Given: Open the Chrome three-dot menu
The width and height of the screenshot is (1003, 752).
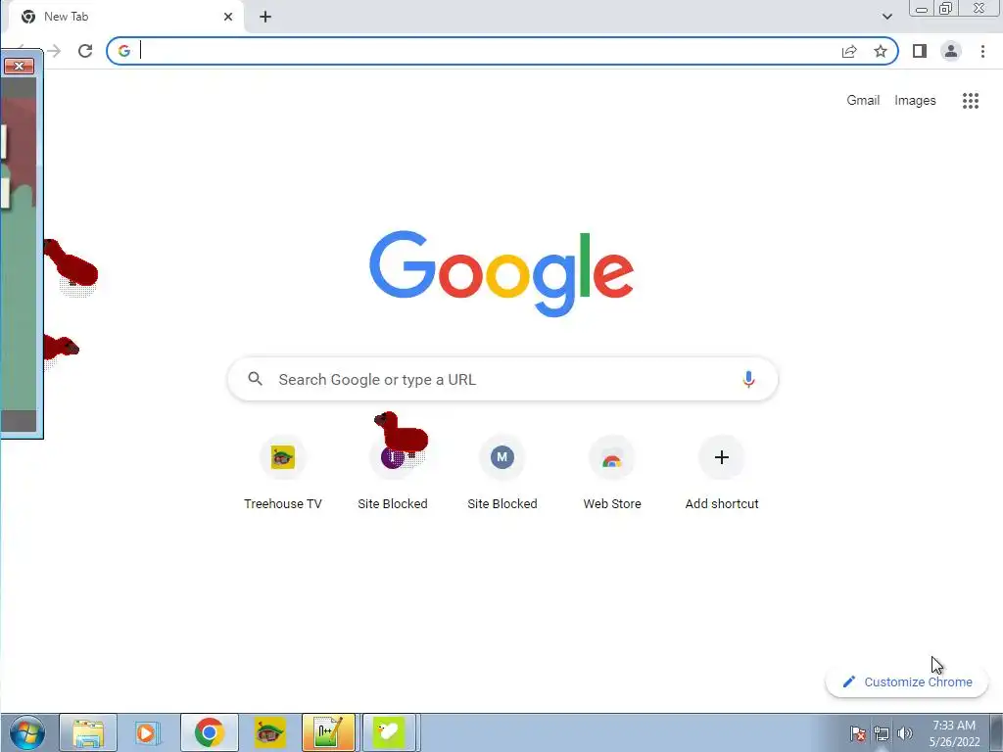Looking at the screenshot, I should 982,51.
